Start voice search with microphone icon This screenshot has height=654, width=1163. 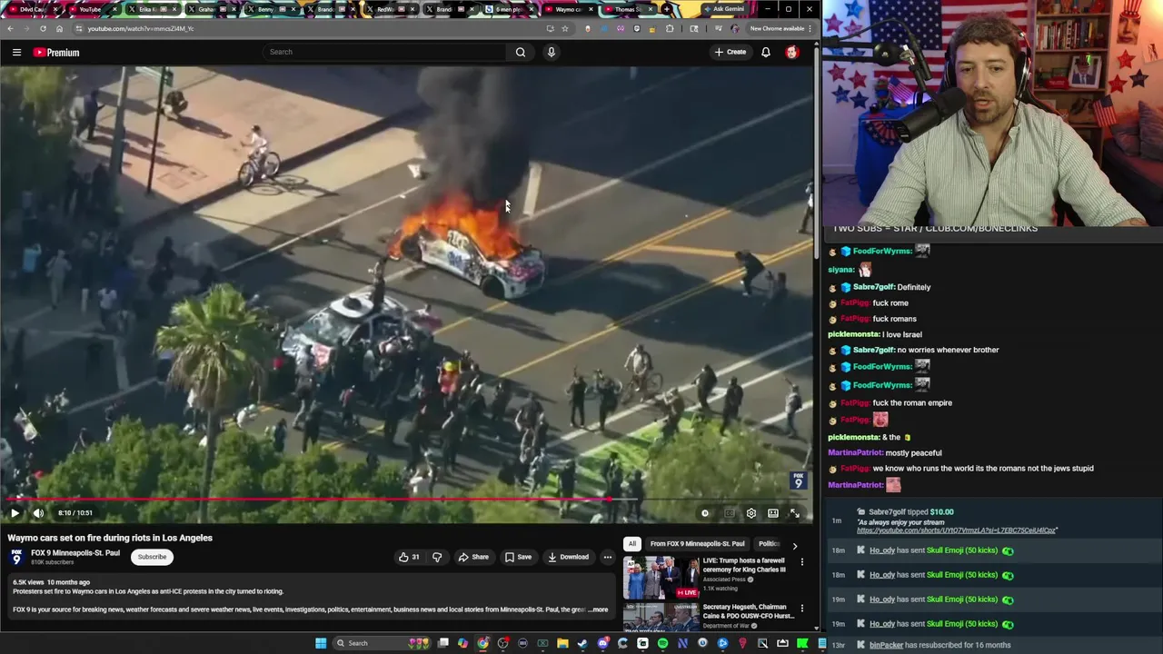551,52
